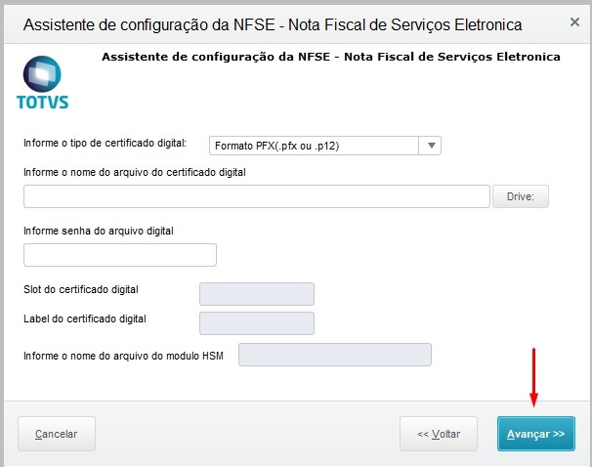The image size is (592, 467).
Task: Click the certificate file name text field
Action: pos(256,196)
